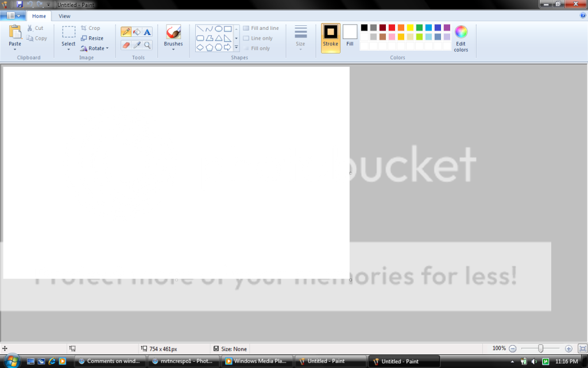Choose the oval shape
The image size is (588, 368).
(219, 29)
